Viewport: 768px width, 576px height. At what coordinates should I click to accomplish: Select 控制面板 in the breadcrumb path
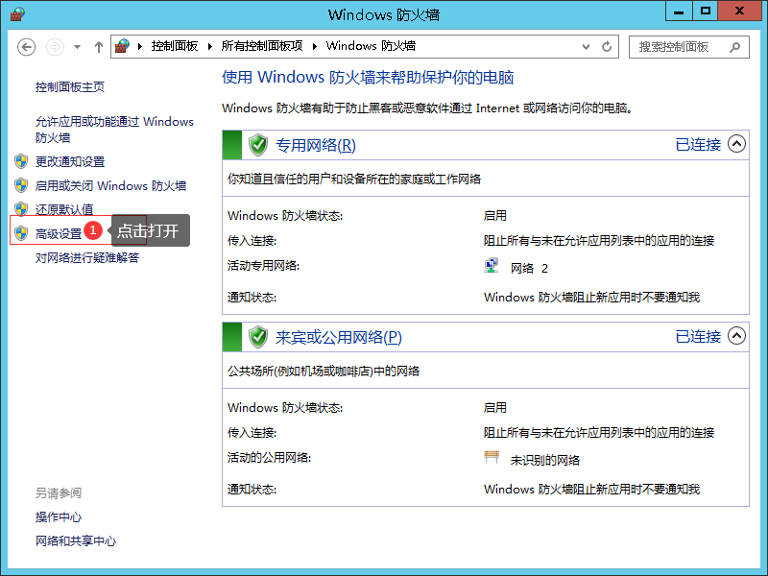point(175,46)
